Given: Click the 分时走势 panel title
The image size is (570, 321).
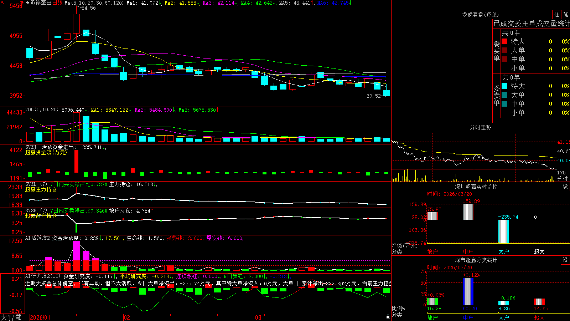Looking at the screenshot, I should pos(480,127).
